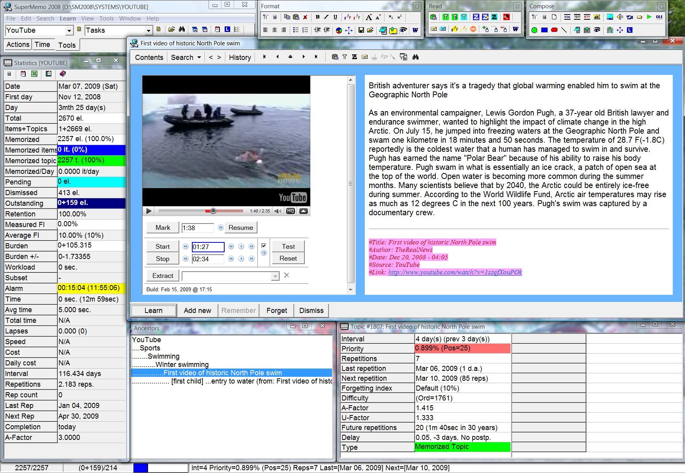Toggle HQ mode on the video player

290,211
